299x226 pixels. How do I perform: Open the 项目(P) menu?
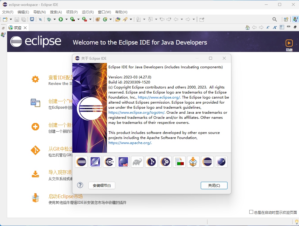pos(72,12)
